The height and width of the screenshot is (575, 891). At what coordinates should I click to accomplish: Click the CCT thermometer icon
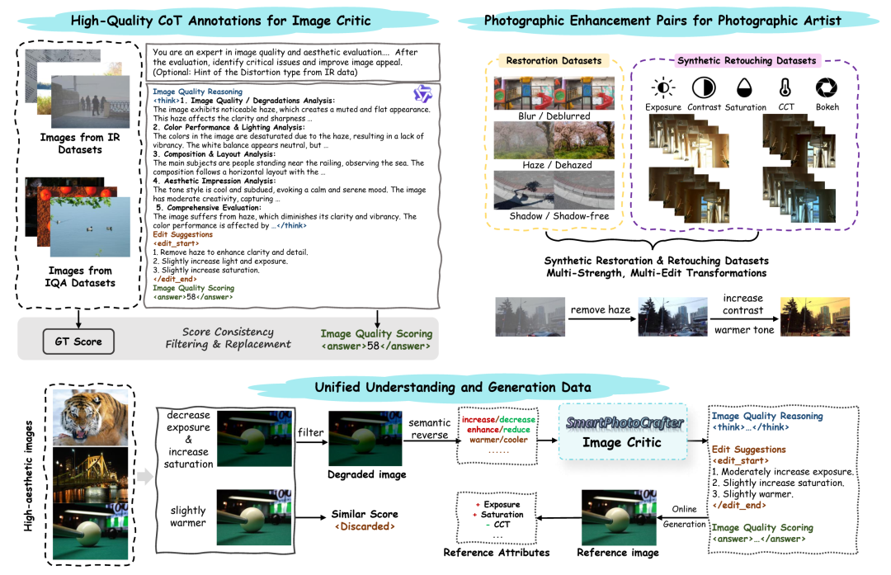tap(785, 88)
